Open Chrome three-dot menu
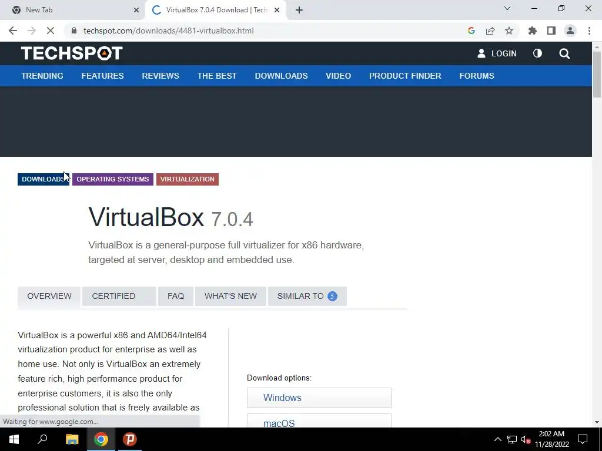This screenshot has width=602, height=451. (x=589, y=31)
